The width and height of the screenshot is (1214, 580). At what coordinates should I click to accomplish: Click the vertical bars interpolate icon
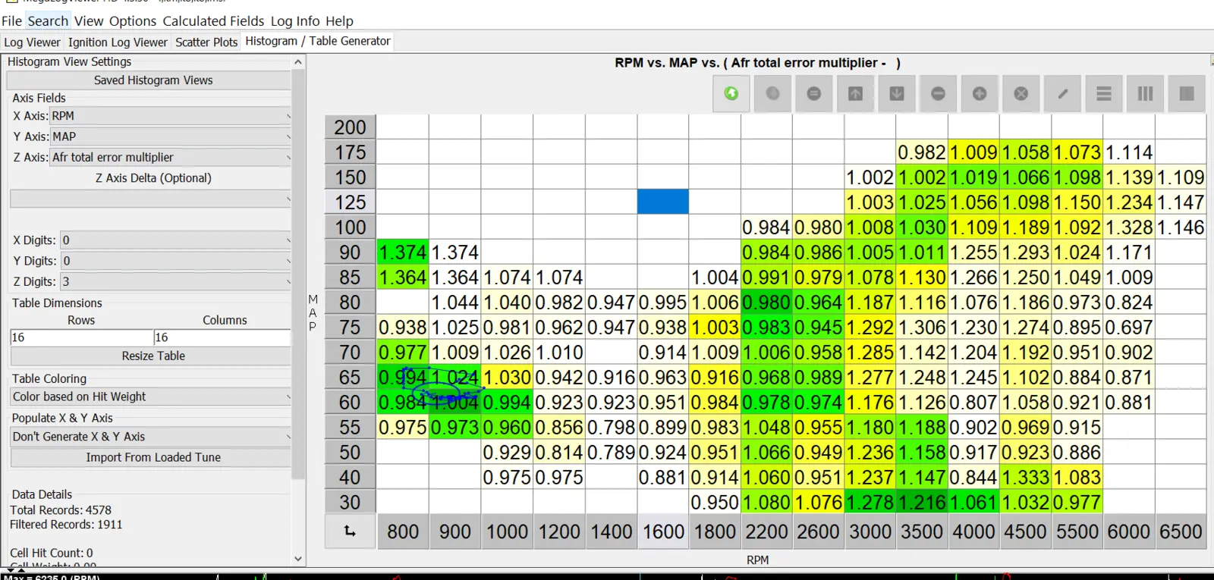click(x=1146, y=93)
